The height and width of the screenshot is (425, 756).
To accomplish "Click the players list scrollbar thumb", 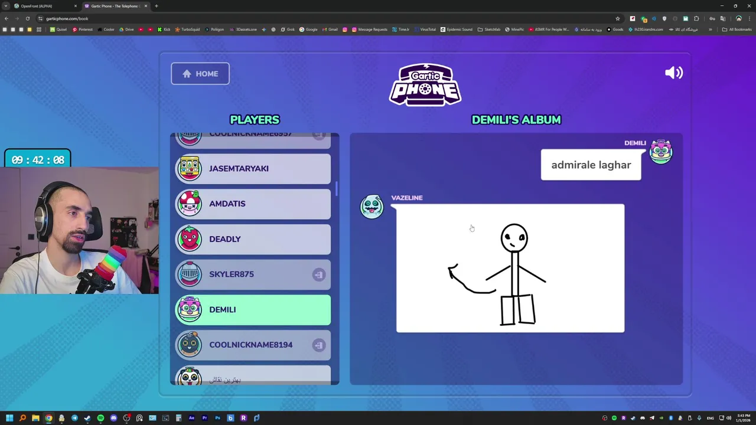I will tap(337, 189).
